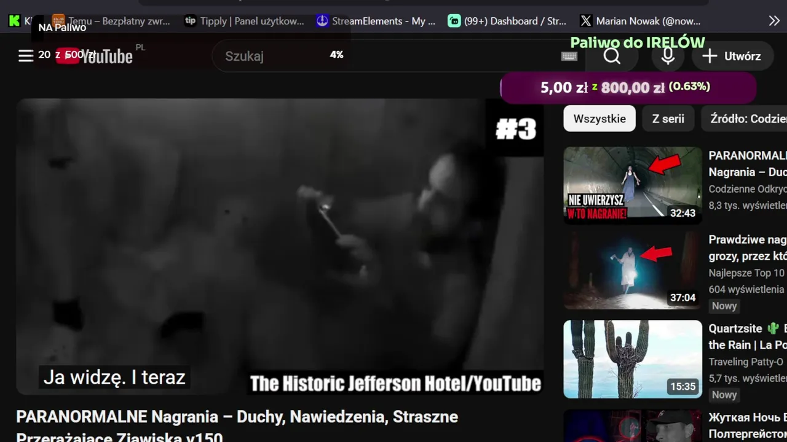Click the Codzienne Odkrycia channel name
The height and width of the screenshot is (442, 787).
748,189
